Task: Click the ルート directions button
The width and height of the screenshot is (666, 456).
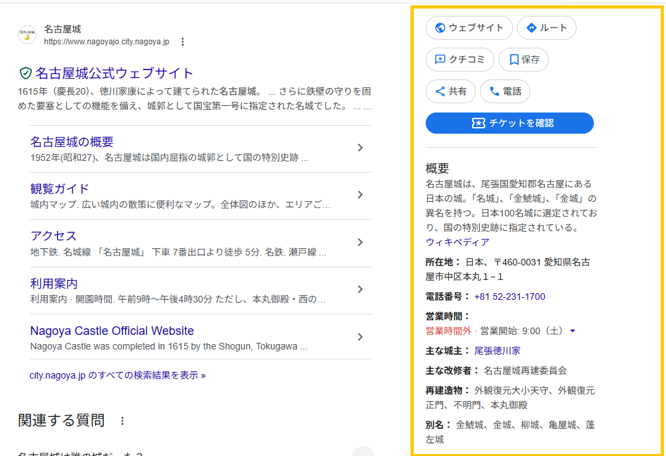Action: tap(547, 28)
